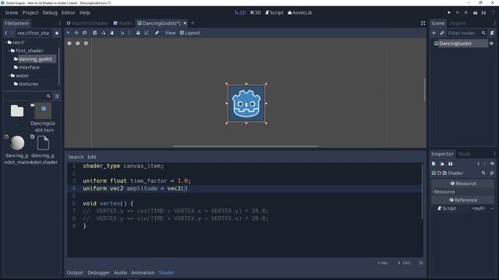Screen dimensions: 499x280
Task: Switch to the 3D workspace
Action: tap(256, 12)
